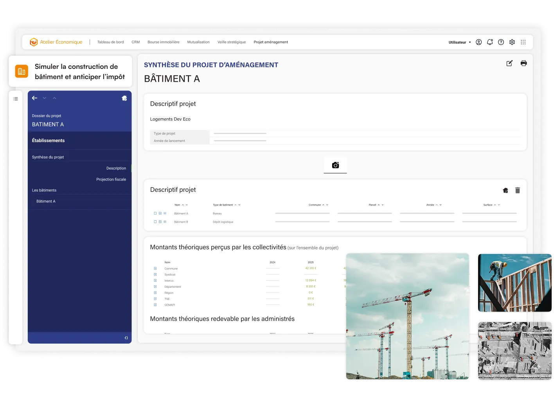The width and height of the screenshot is (554, 409).
Task: Open the apps grid icon
Action: (523, 42)
